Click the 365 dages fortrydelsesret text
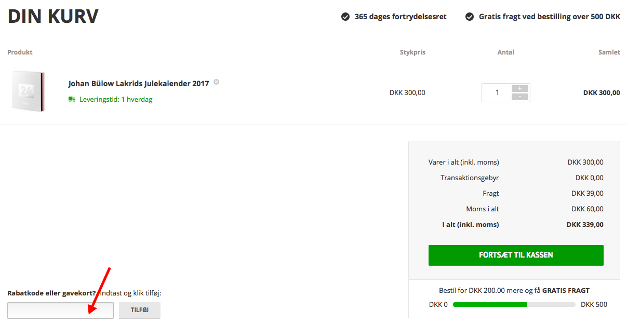Screen dimensions: 627x324 click(x=400, y=17)
